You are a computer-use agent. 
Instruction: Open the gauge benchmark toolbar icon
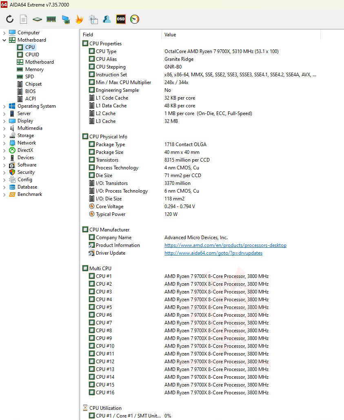135,19
